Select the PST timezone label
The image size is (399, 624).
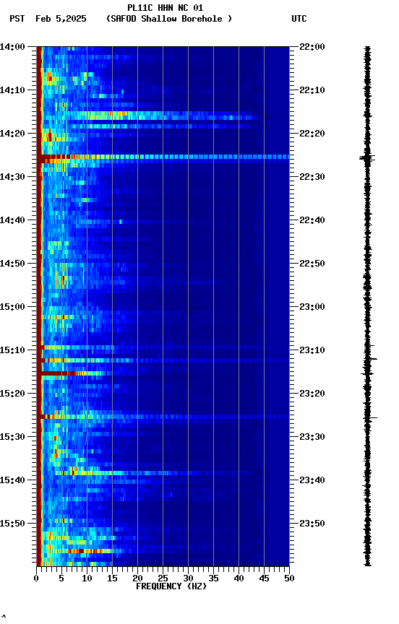point(17,19)
